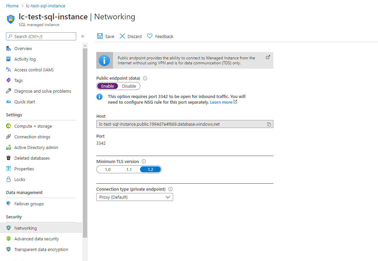Open lc-test-sql-instance breadcrumb link
Viewport: 378px width, 261px height.
click(x=45, y=6)
